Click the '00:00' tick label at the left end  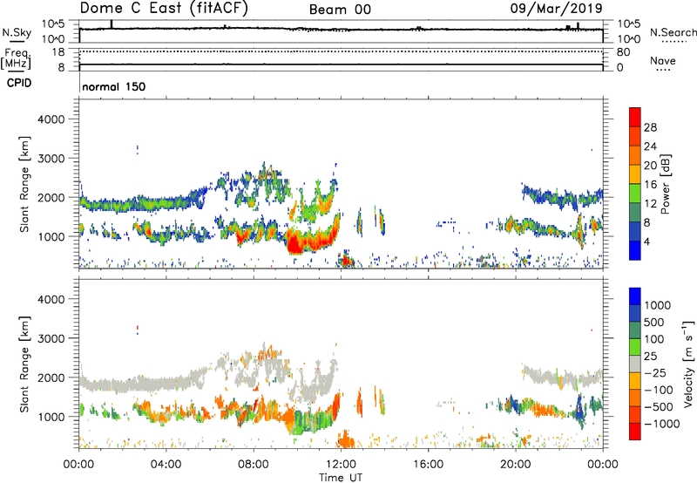tap(78, 465)
